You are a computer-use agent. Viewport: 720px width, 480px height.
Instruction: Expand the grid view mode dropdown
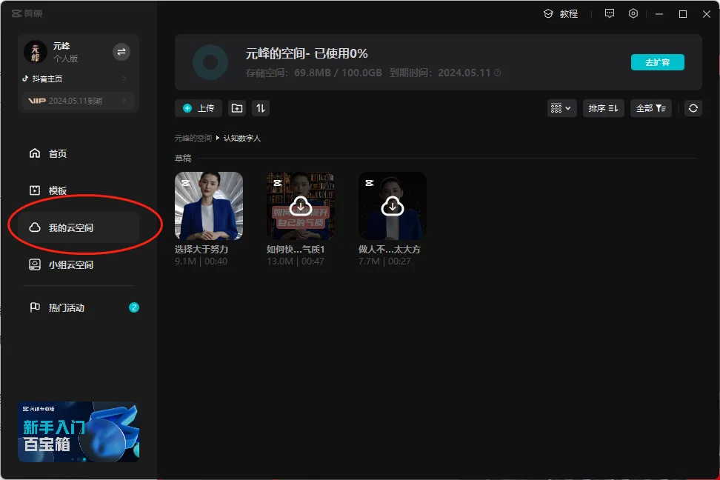click(x=561, y=108)
